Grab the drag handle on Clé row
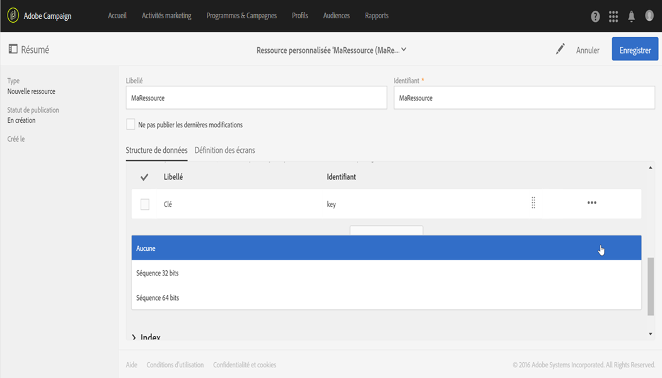This screenshot has width=662, height=378. [533, 203]
